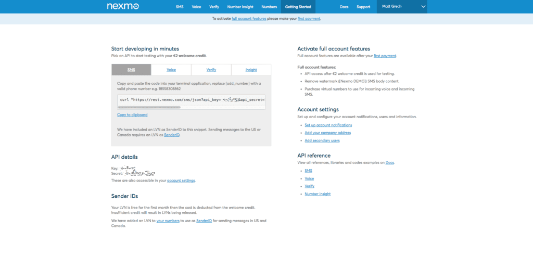Open the account settings link

click(x=181, y=181)
